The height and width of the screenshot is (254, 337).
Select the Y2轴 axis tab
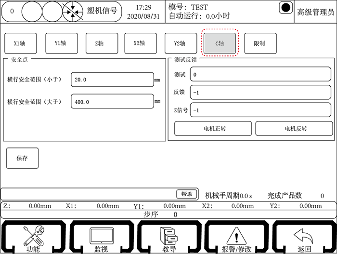tap(180, 43)
